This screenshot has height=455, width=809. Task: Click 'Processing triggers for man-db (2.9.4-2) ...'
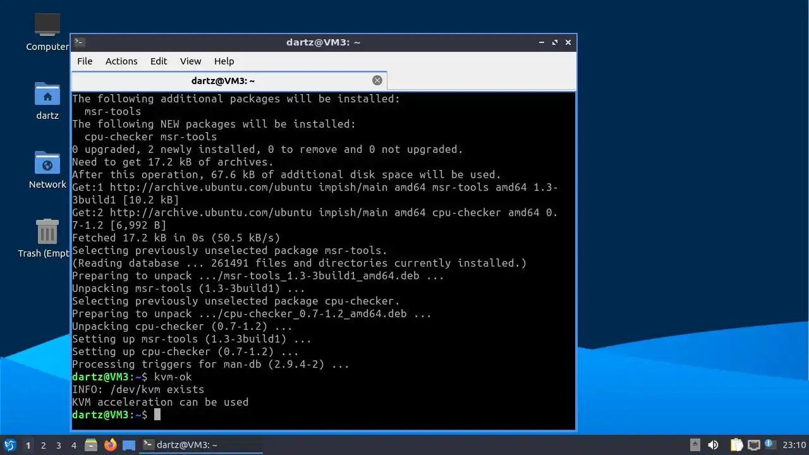click(210, 364)
